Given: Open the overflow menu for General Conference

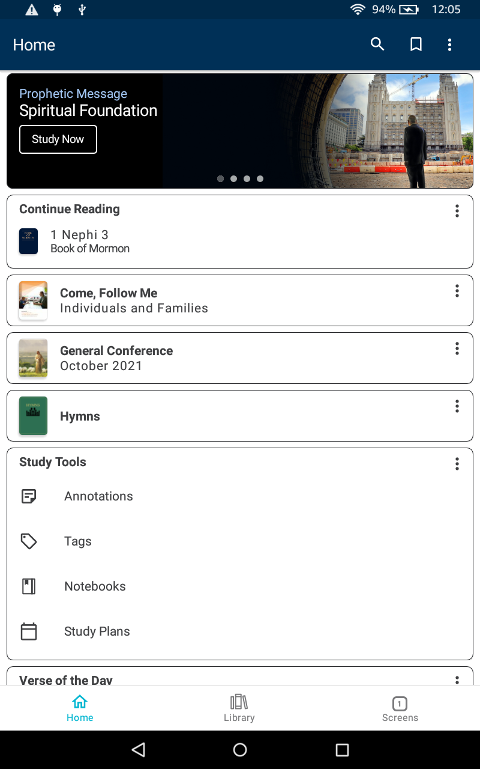Looking at the screenshot, I should pyautogui.click(x=457, y=348).
